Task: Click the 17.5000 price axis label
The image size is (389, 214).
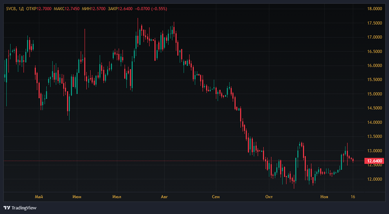Action: 374,23
